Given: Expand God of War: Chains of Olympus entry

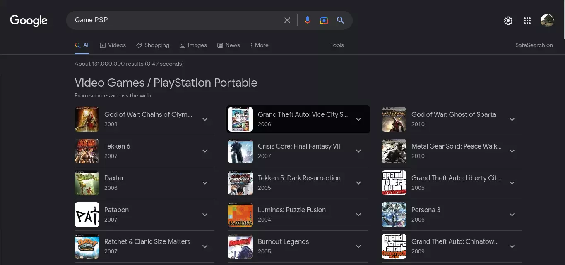Looking at the screenshot, I should (205, 119).
